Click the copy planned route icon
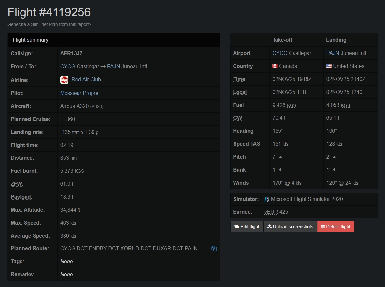Viewport: 385px width, 287px height. 214,249
